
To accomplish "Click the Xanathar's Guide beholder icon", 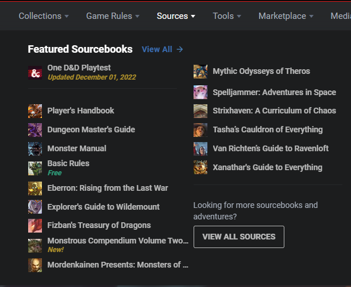I will (x=200, y=167).
